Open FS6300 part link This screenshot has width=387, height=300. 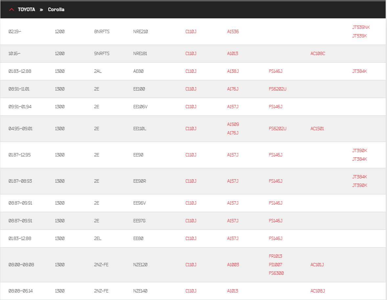pos(276,273)
